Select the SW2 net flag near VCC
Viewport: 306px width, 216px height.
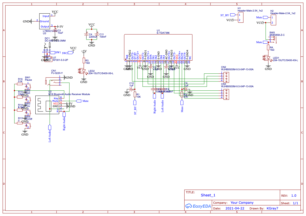pyautogui.click(x=70, y=53)
